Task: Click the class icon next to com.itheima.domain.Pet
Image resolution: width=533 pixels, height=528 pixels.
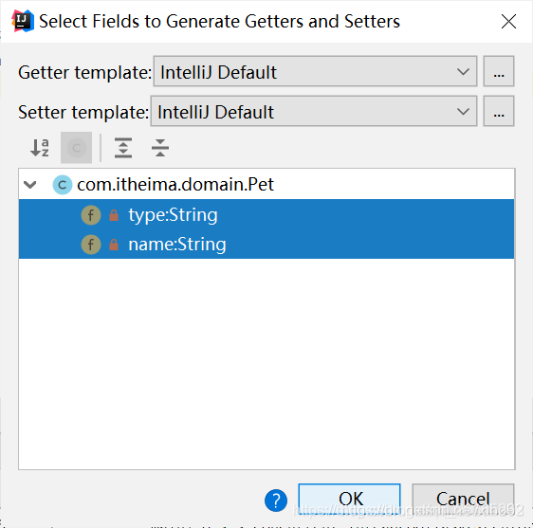Action: (63, 185)
